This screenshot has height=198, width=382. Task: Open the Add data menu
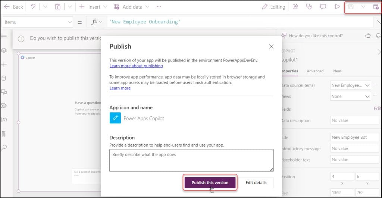tap(131, 7)
